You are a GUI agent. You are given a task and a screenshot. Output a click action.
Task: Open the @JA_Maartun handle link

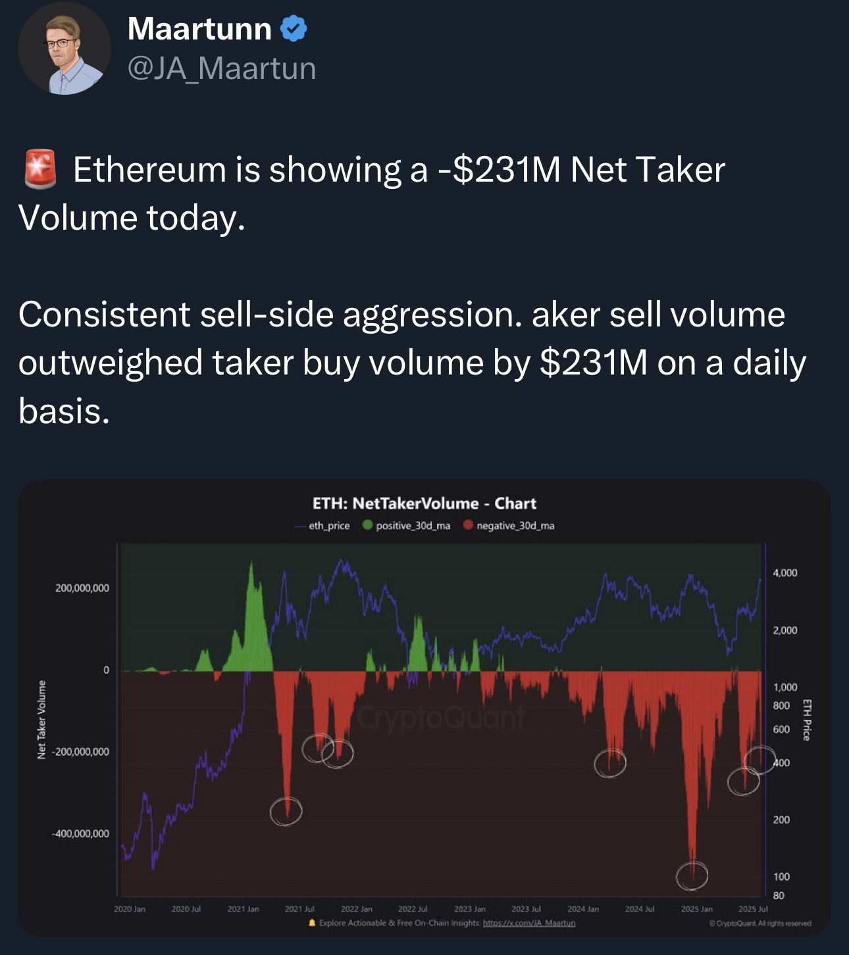click(222, 68)
